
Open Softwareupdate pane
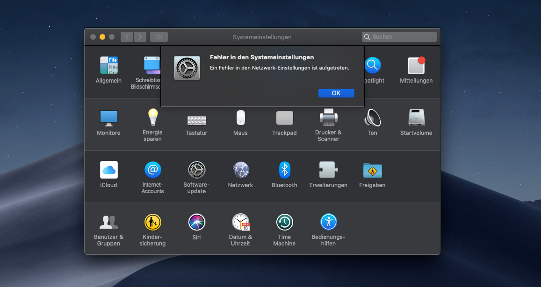click(196, 170)
